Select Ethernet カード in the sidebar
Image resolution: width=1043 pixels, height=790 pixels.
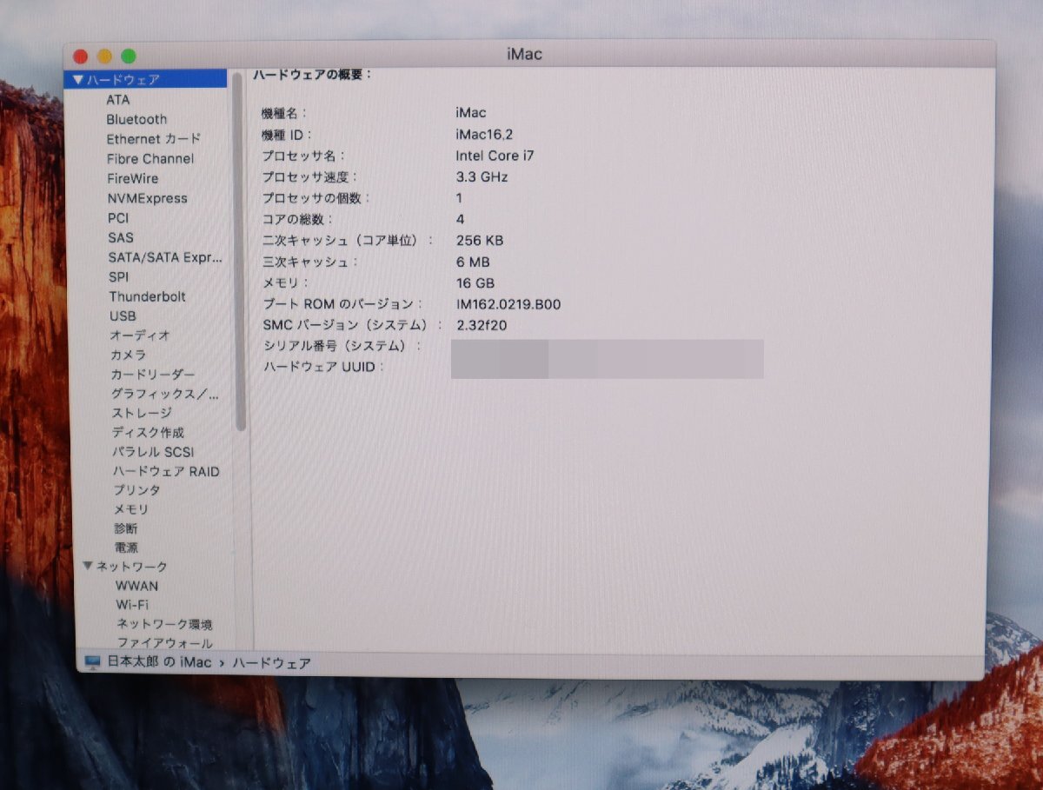click(154, 139)
